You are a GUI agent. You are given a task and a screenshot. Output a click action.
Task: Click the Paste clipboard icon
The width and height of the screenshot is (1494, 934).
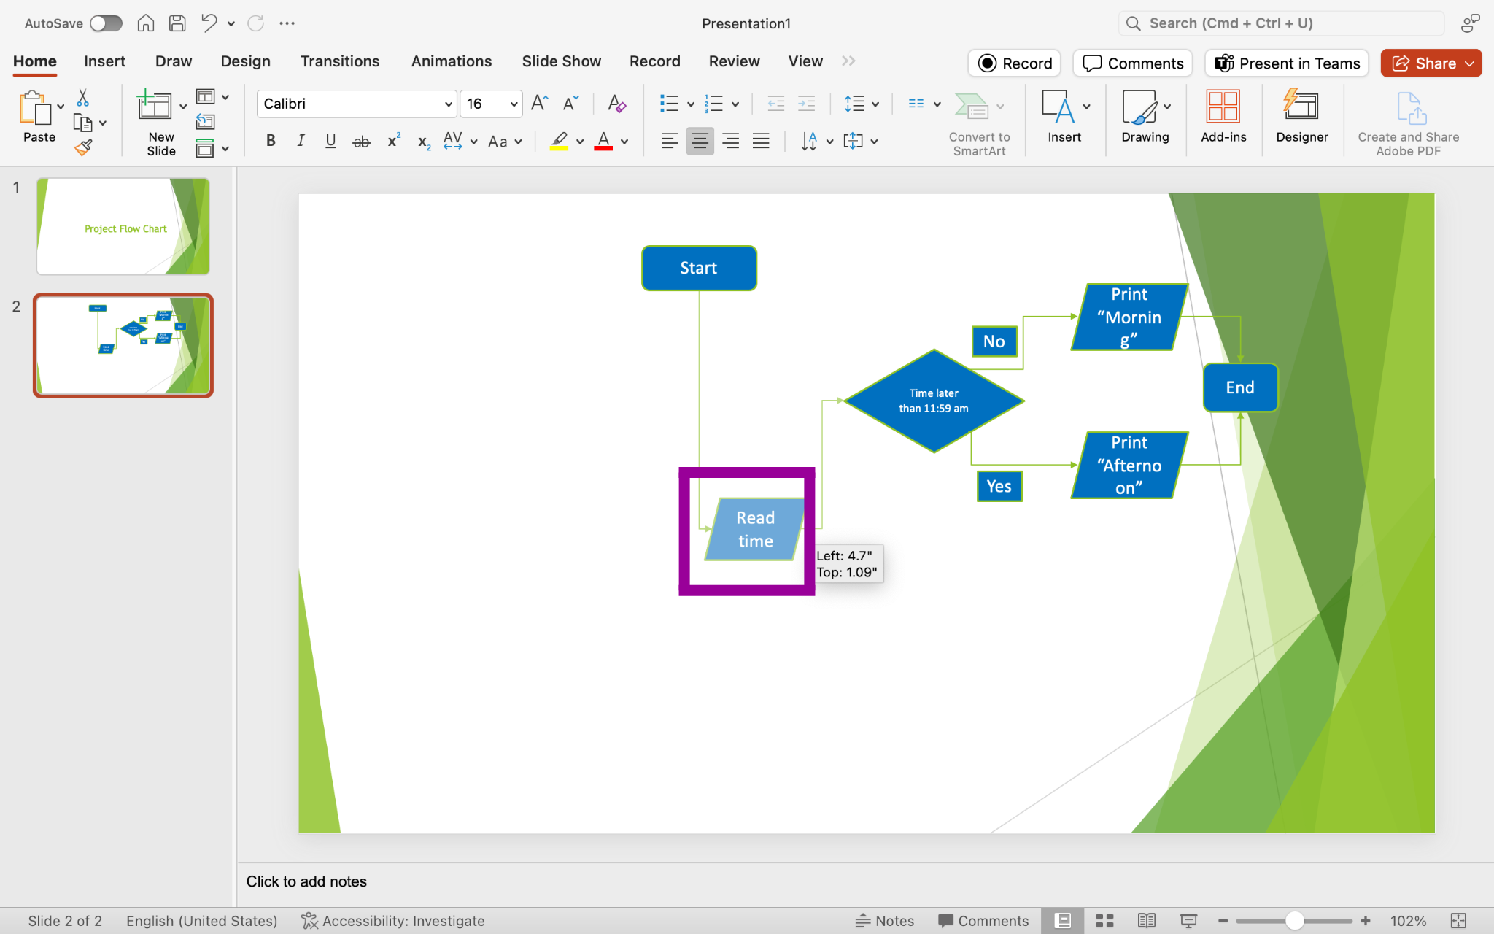(x=34, y=109)
